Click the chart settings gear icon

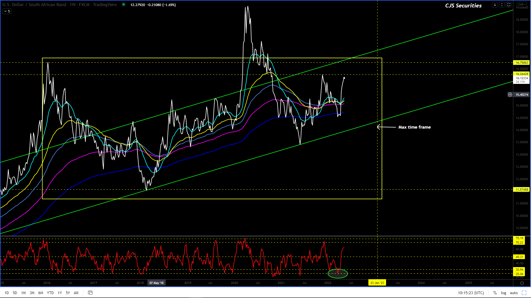coord(522,283)
